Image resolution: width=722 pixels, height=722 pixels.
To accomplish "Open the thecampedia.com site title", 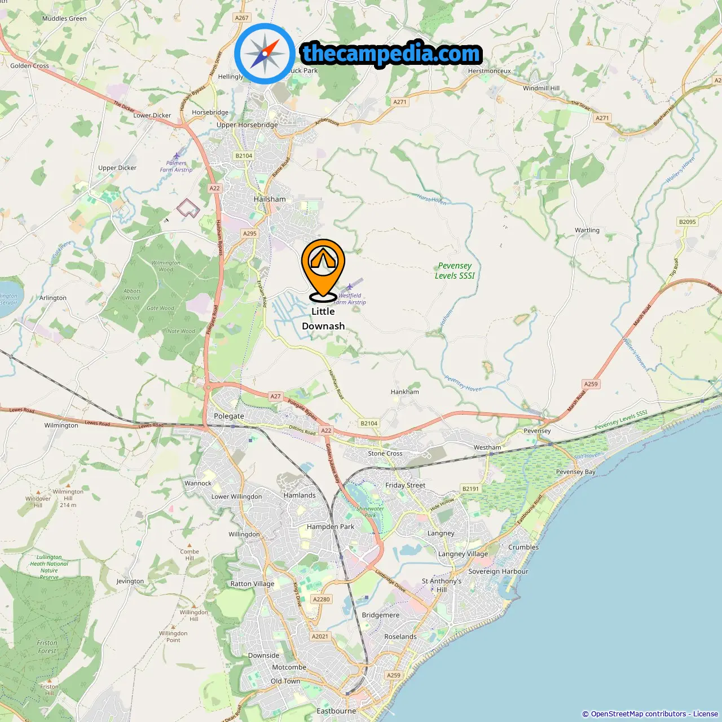I will pyautogui.click(x=391, y=54).
